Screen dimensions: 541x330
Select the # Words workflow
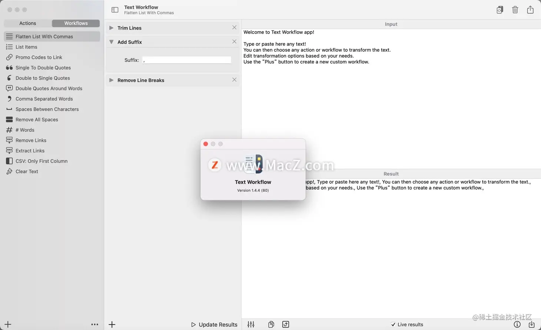(52, 130)
